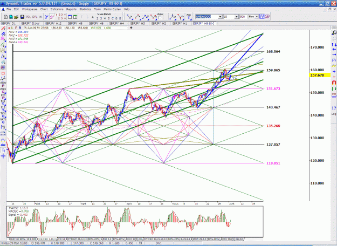Open the Chart menu
337x246 pixels.
[x=44, y=9]
